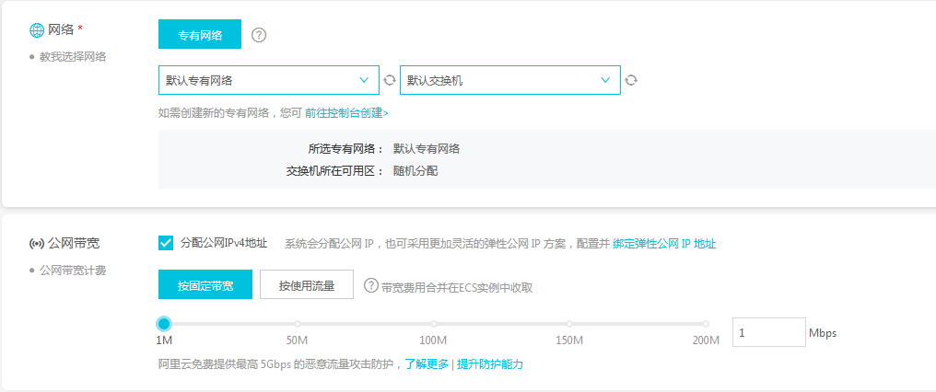Click the help question mark next to 专有网络
Image resolution: width=936 pixels, height=392 pixels.
point(259,35)
